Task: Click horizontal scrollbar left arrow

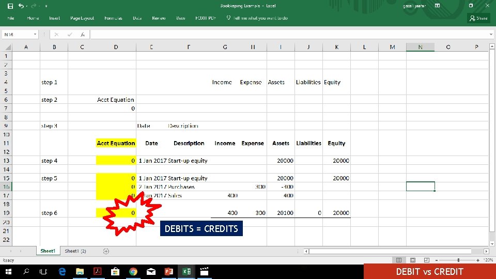Action: tap(306, 251)
